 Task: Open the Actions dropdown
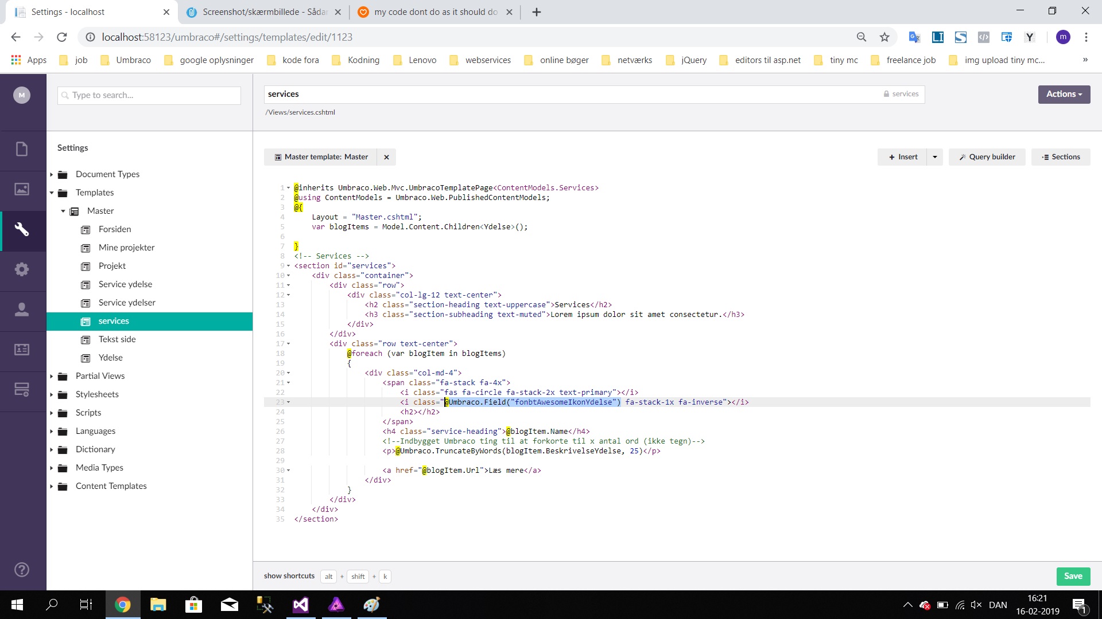[1064, 95]
